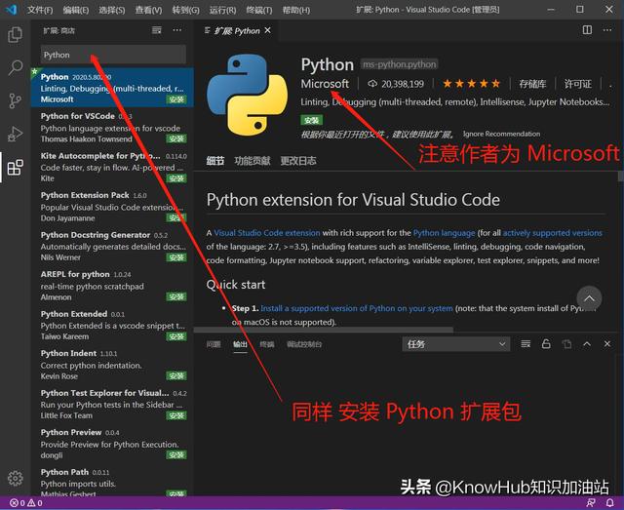The height and width of the screenshot is (510, 624).
Task: Open the Visual Studio Code extension link
Action: click(267, 233)
